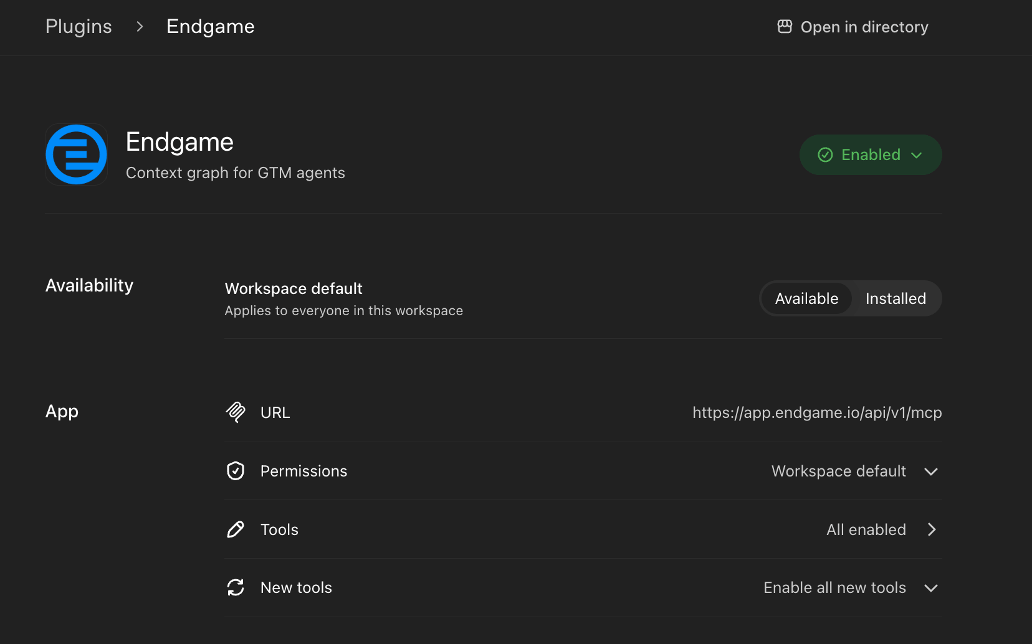
Task: Click the Endgame plugin logo
Action: [x=77, y=154]
